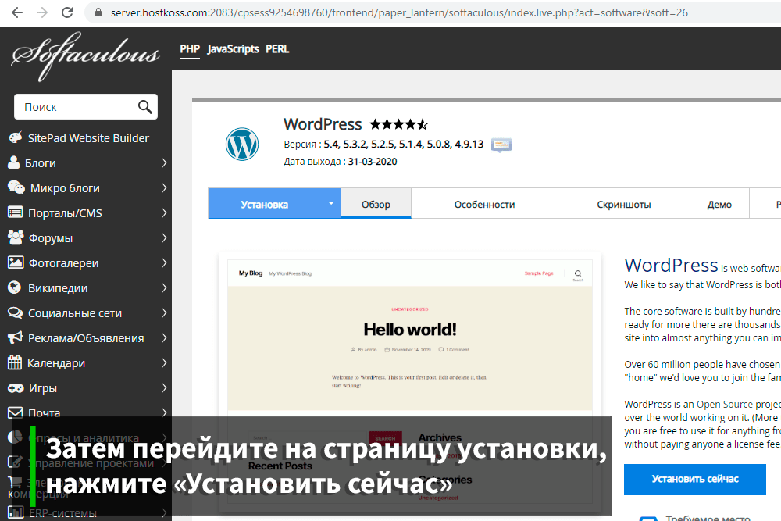The width and height of the screenshot is (781, 521).
Task: Click the Игры gamepad icon
Action: 16,387
